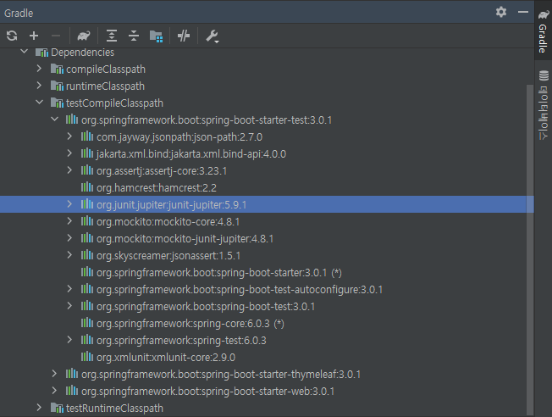The width and height of the screenshot is (552, 417).
Task: Link a Gradle project with plus icon
Action: point(34,36)
